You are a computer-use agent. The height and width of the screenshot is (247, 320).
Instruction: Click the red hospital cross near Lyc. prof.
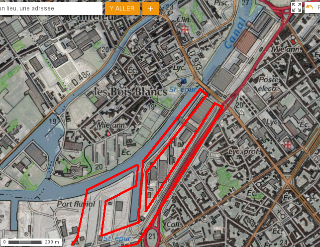coord(288,145)
